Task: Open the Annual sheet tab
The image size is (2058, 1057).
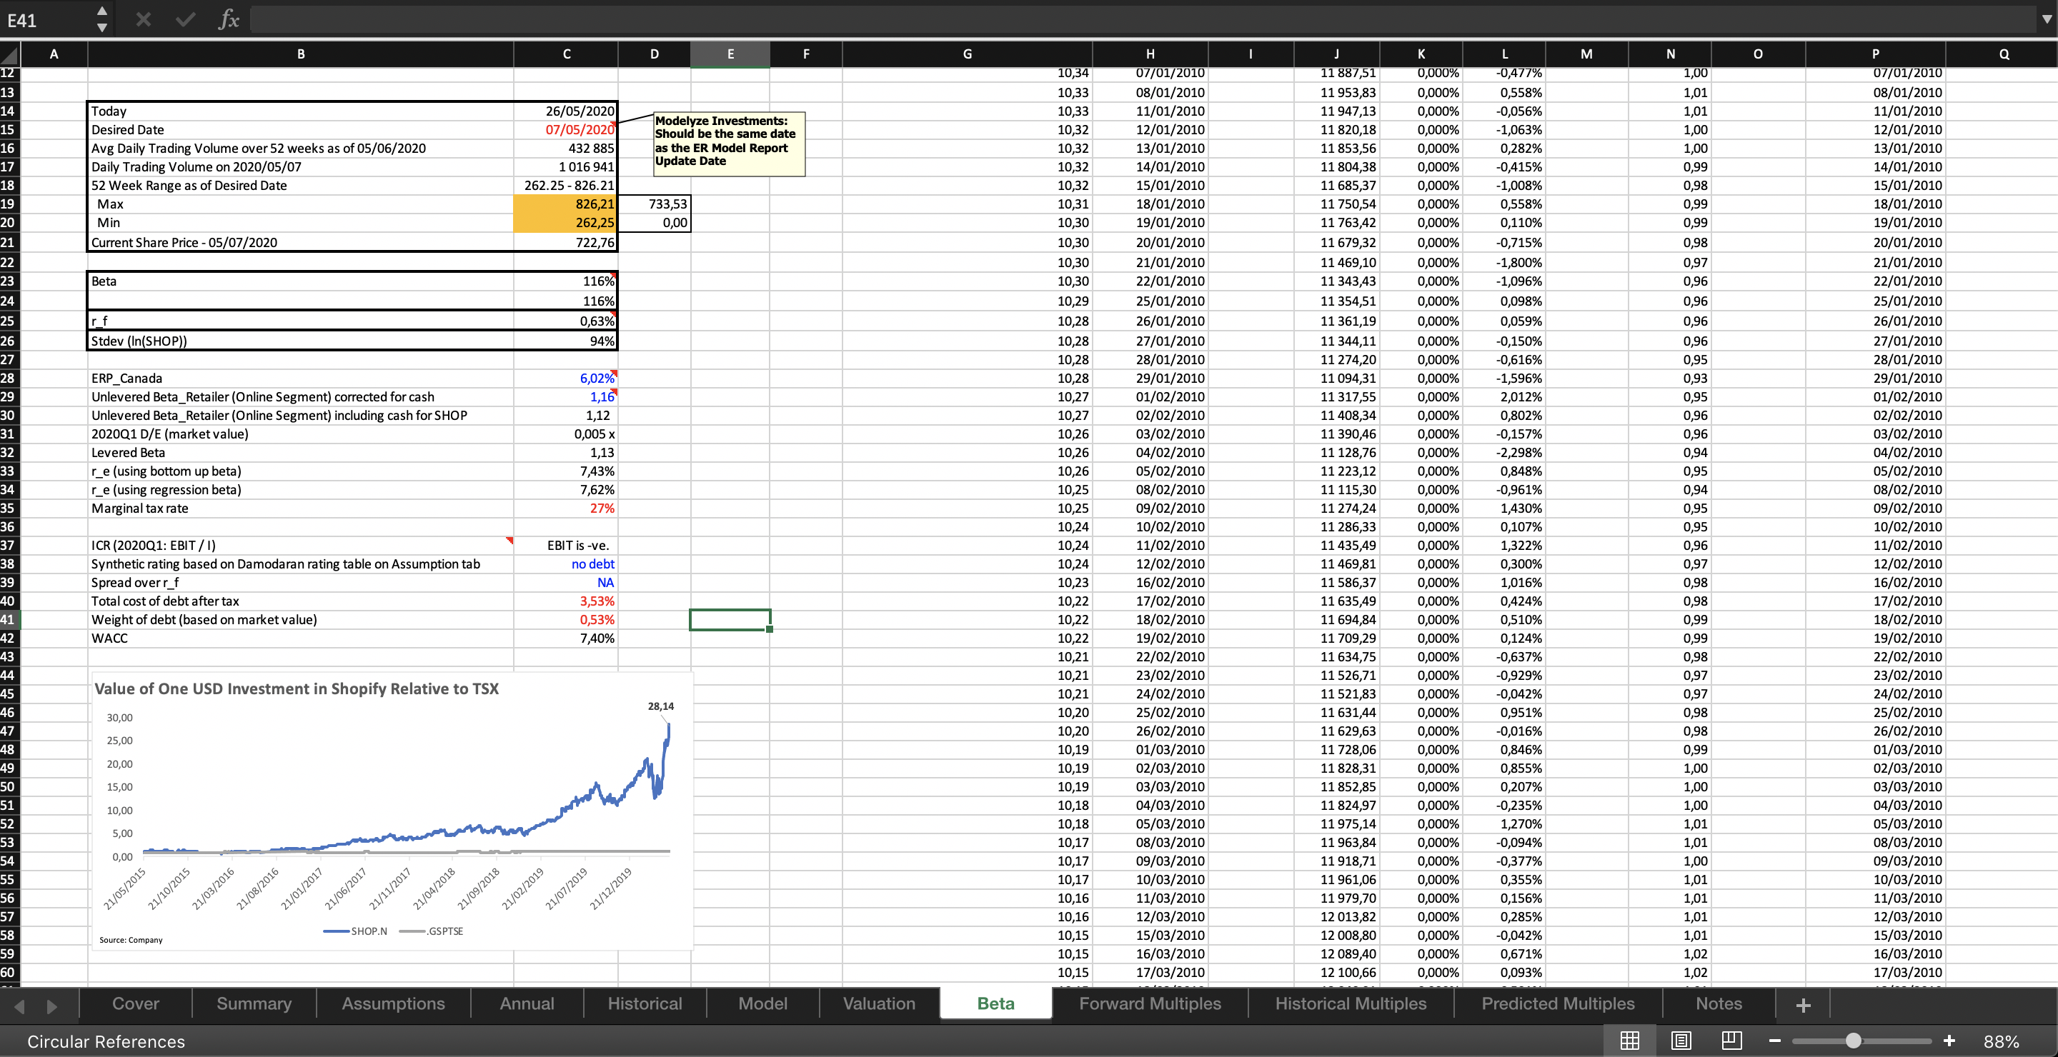Action: [x=527, y=1004]
